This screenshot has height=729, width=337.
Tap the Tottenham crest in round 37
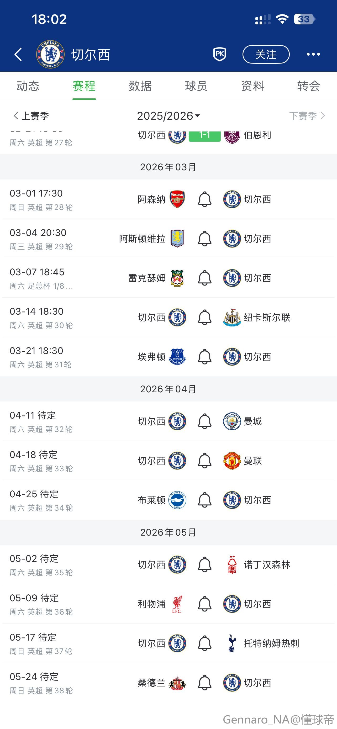(232, 643)
